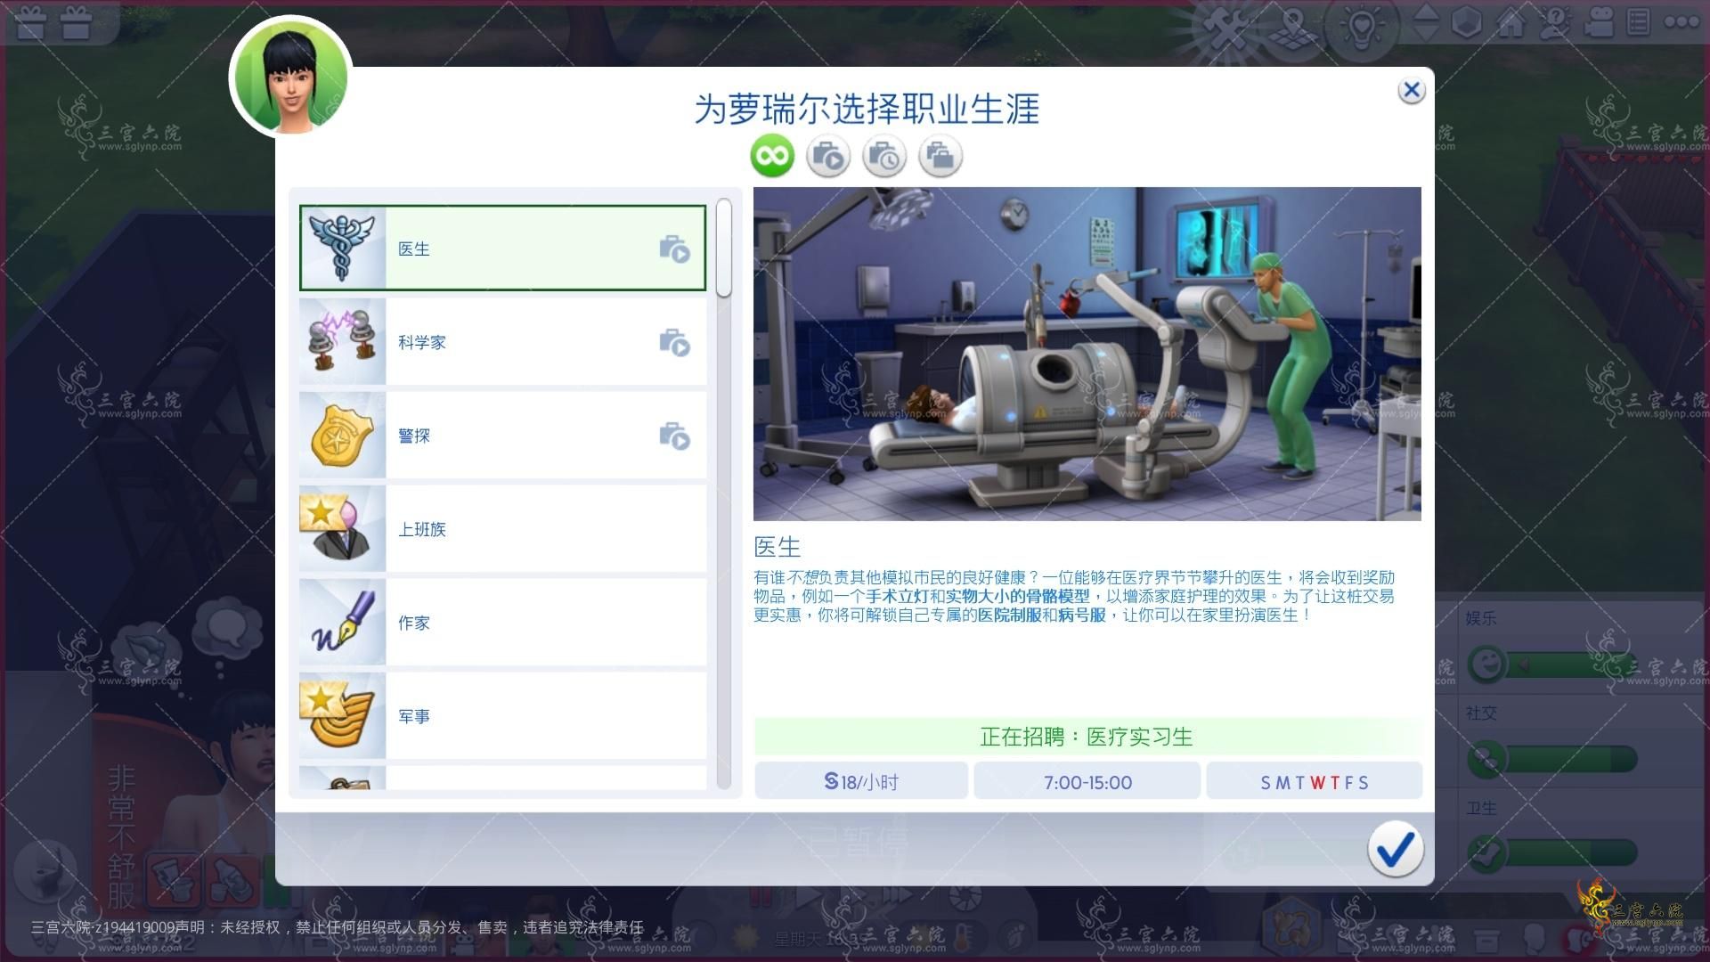
Task: Click dialog title 为萝瑞尔选择职业生涯
Action: click(x=867, y=109)
